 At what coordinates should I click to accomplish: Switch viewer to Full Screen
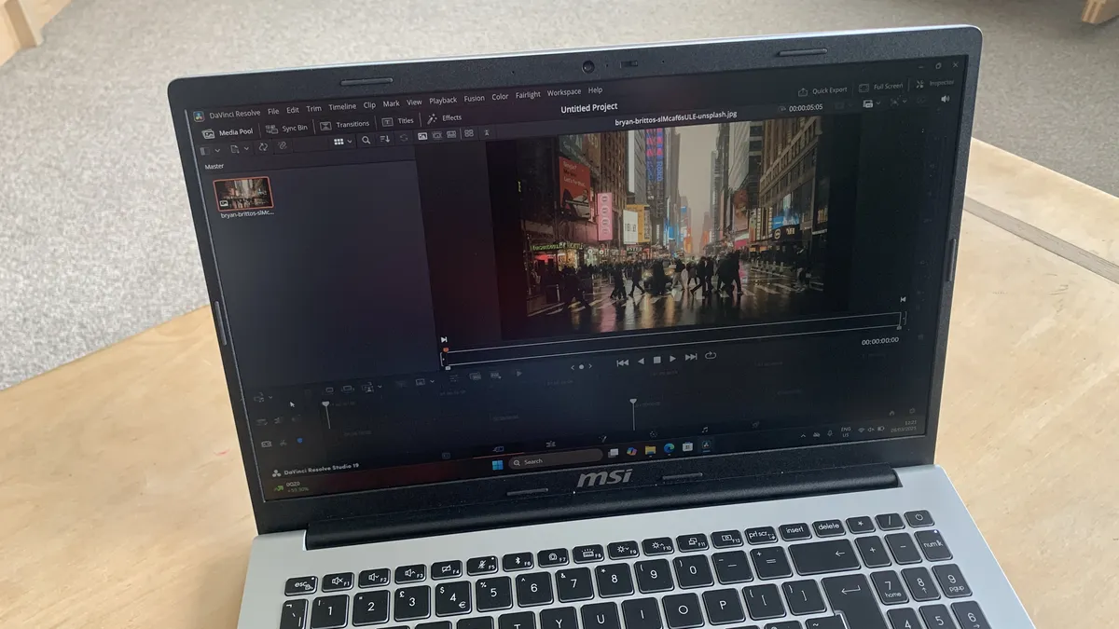pos(880,87)
